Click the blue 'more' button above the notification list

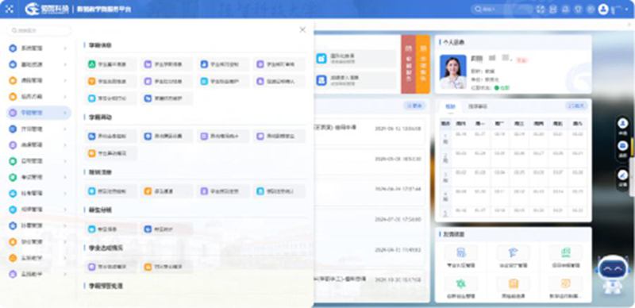pos(414,106)
